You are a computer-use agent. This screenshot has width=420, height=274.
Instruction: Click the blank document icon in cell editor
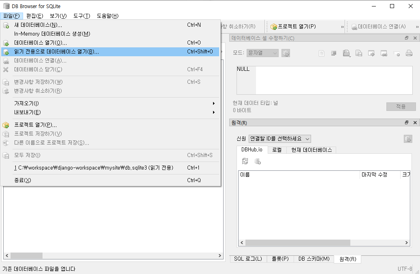coord(322,53)
